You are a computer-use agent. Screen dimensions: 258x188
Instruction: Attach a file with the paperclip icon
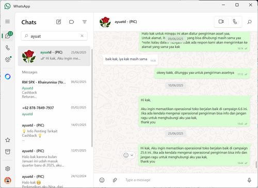(115, 180)
